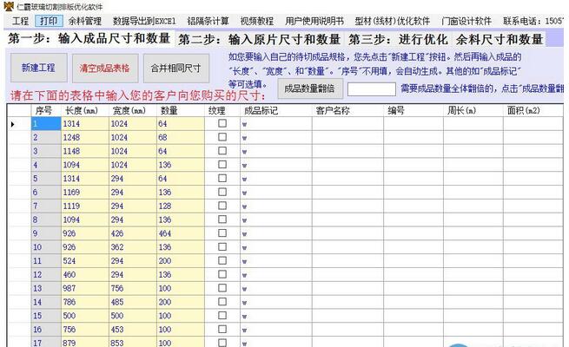The image size is (569, 347).
Task: Click the 数量 column header
Action: coord(181,110)
